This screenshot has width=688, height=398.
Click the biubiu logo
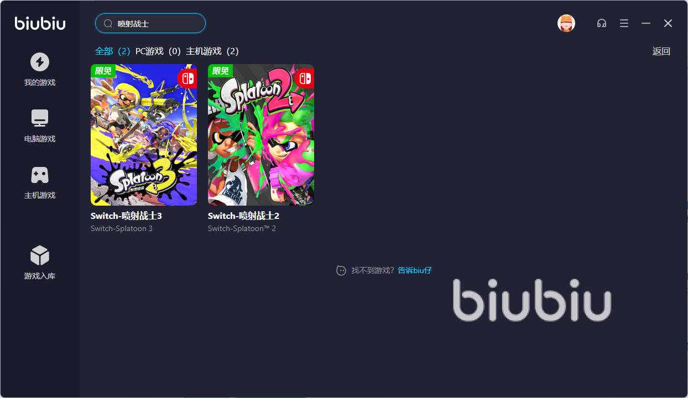point(40,23)
